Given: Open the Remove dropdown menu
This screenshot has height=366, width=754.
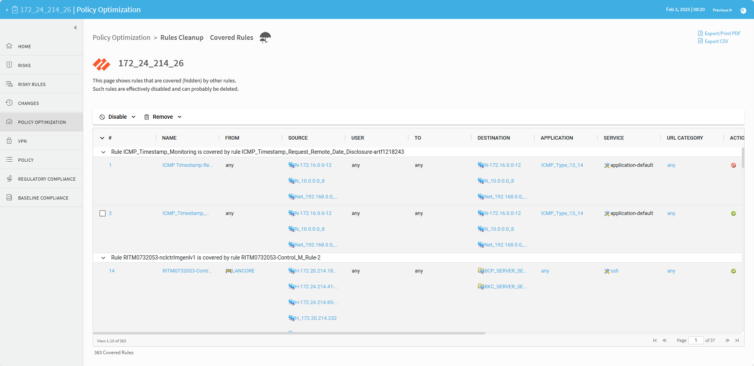Looking at the screenshot, I should pyautogui.click(x=163, y=117).
